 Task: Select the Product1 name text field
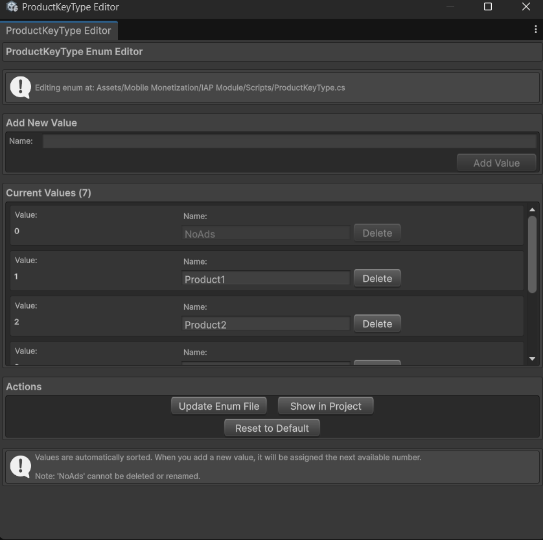coord(266,279)
